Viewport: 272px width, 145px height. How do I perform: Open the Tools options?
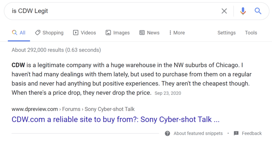(x=251, y=33)
